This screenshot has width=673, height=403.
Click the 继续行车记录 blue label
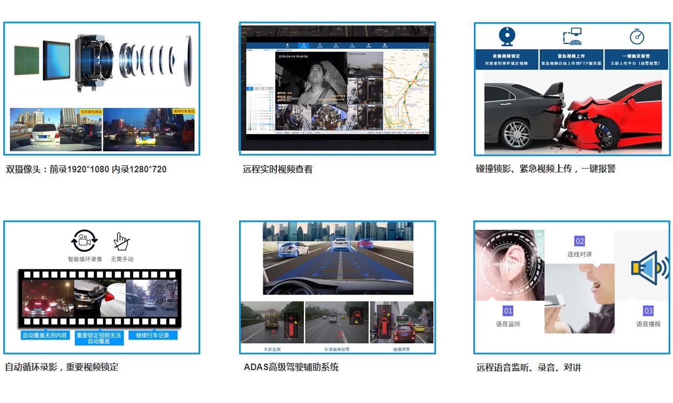[153, 335]
